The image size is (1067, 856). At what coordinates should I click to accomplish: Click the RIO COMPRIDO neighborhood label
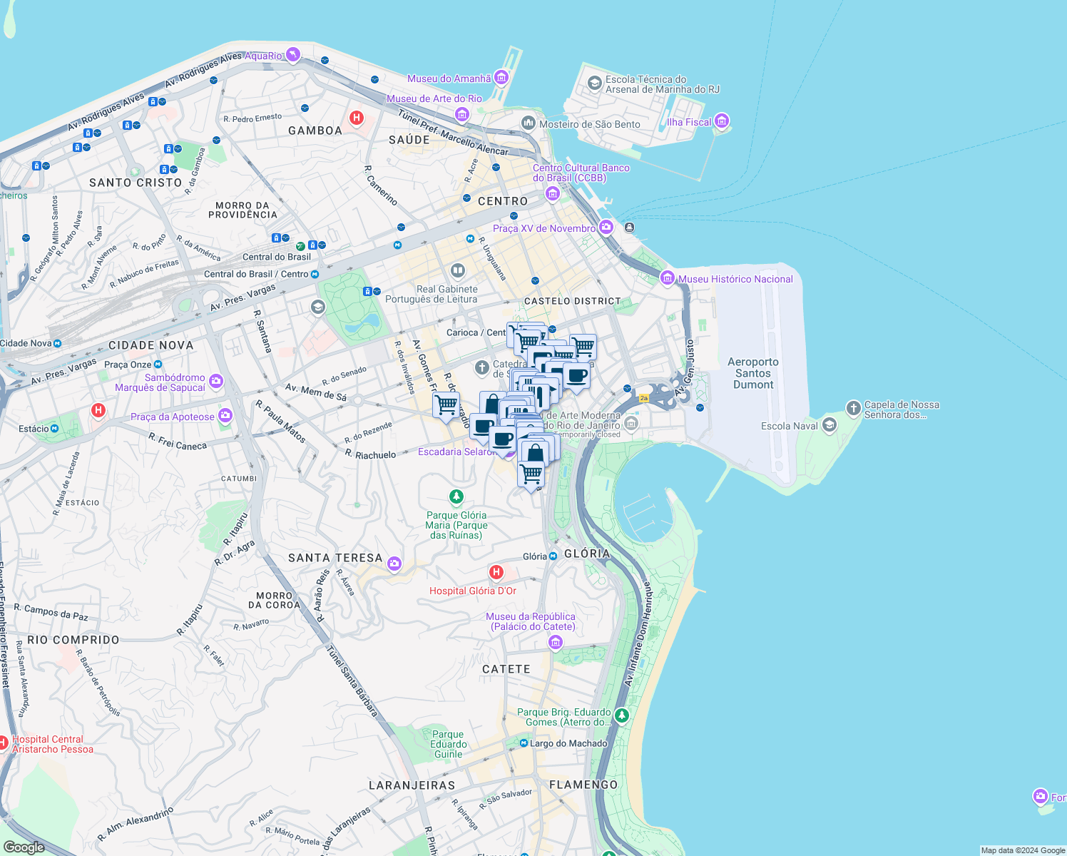pyautogui.click(x=73, y=640)
